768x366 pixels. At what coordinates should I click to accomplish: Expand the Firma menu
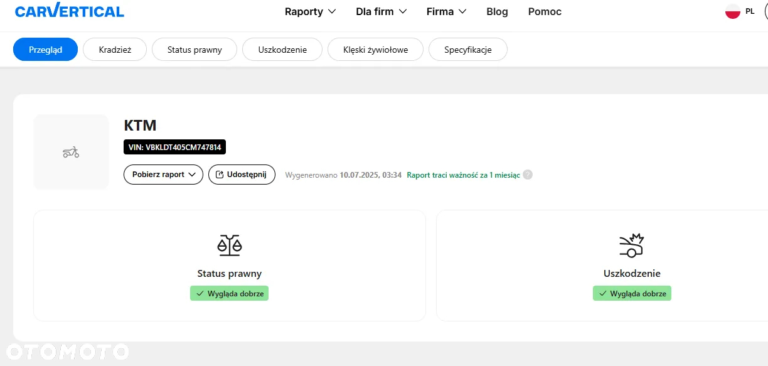pos(446,11)
